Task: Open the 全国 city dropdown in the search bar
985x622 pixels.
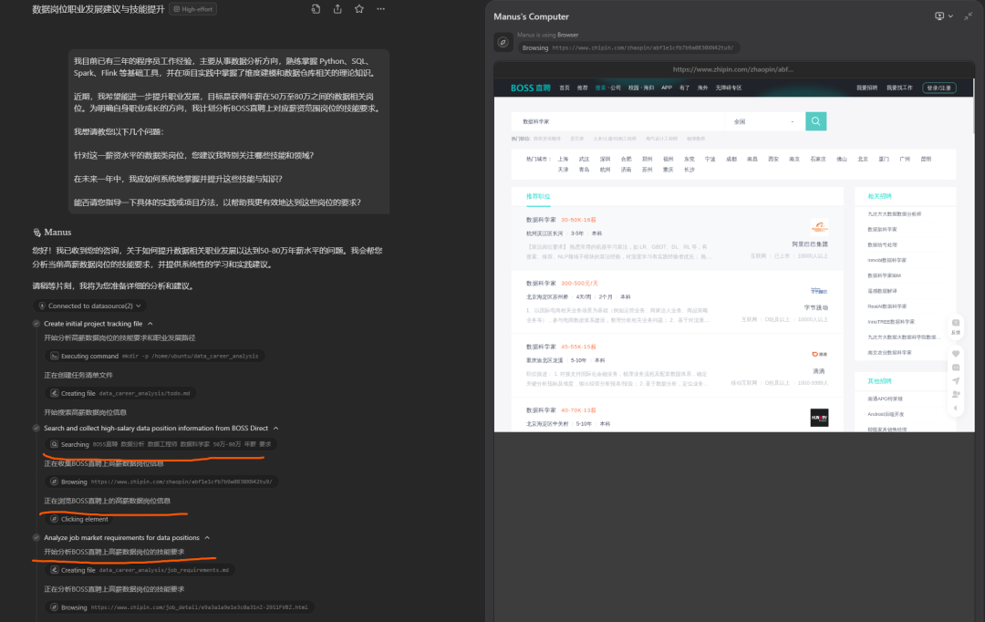Action: (765, 122)
